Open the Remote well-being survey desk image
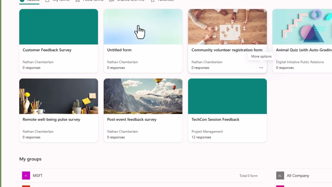332x187 pixels. [59, 96]
